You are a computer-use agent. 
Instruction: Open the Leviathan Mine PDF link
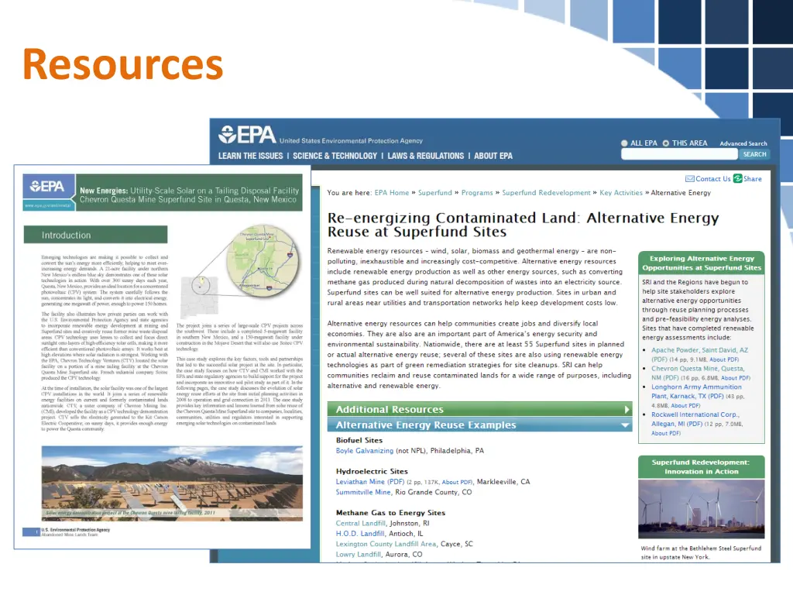(362, 482)
